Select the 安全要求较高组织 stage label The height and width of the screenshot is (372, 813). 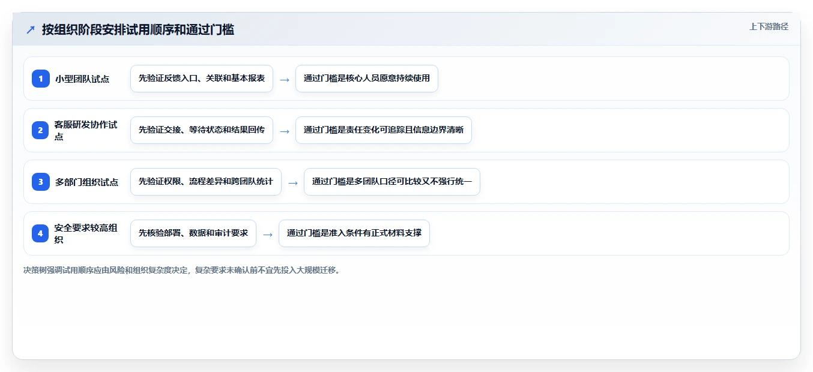click(x=86, y=233)
